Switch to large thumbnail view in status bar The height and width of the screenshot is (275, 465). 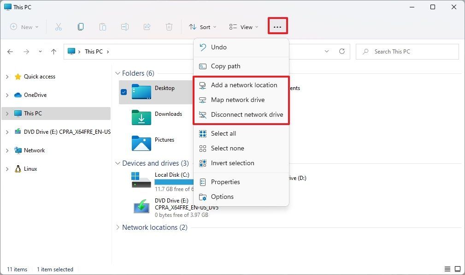coord(458,269)
